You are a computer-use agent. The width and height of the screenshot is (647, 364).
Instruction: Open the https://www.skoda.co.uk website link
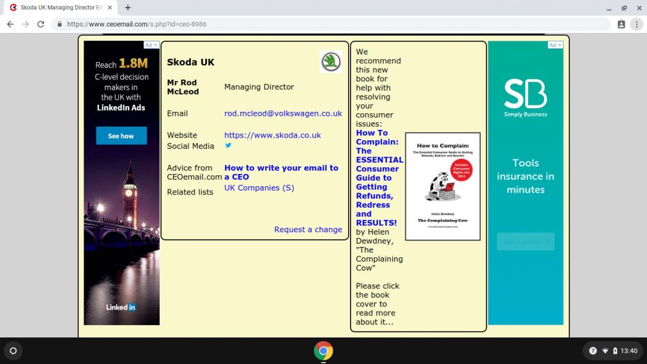pyautogui.click(x=272, y=135)
